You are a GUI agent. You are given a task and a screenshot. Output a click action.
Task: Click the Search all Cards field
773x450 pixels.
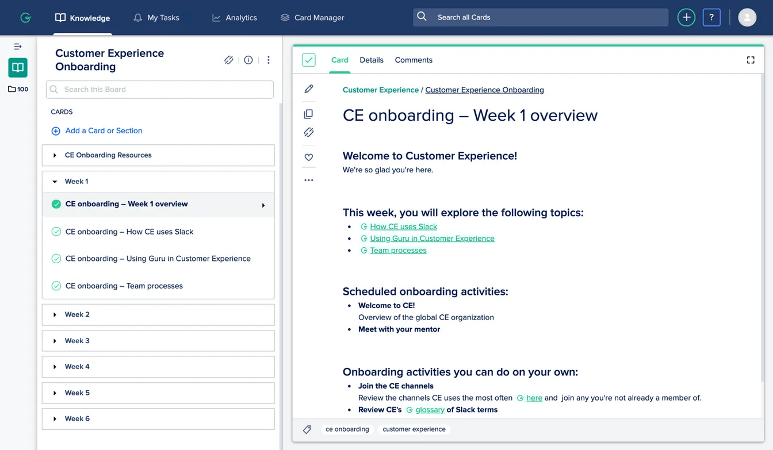pos(539,17)
